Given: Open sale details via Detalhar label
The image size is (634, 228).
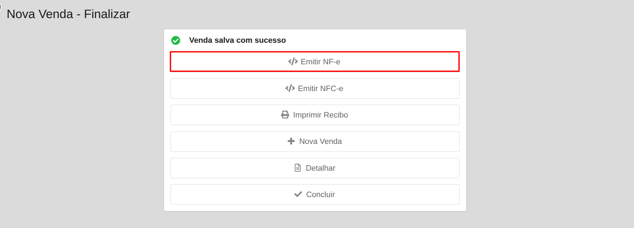Looking at the screenshot, I should (x=320, y=168).
